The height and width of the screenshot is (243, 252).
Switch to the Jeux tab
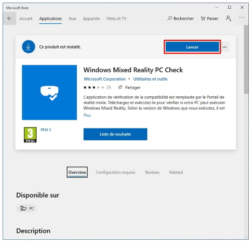pyautogui.click(x=72, y=19)
